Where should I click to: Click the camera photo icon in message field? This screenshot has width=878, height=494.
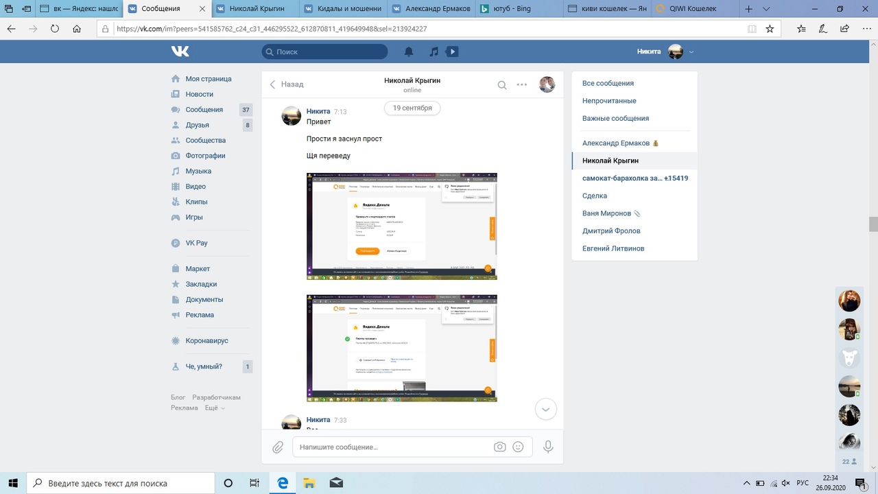click(500, 447)
